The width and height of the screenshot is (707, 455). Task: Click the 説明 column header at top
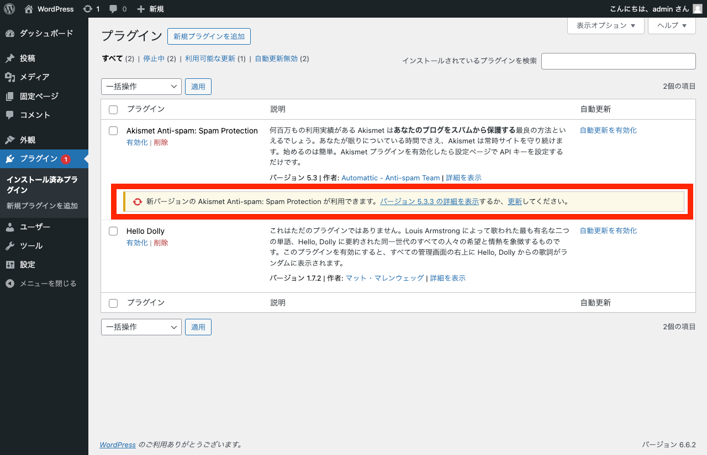[278, 109]
